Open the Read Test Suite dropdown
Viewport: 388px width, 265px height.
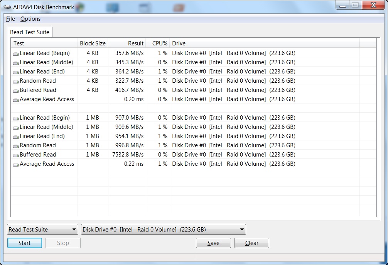(x=42, y=230)
